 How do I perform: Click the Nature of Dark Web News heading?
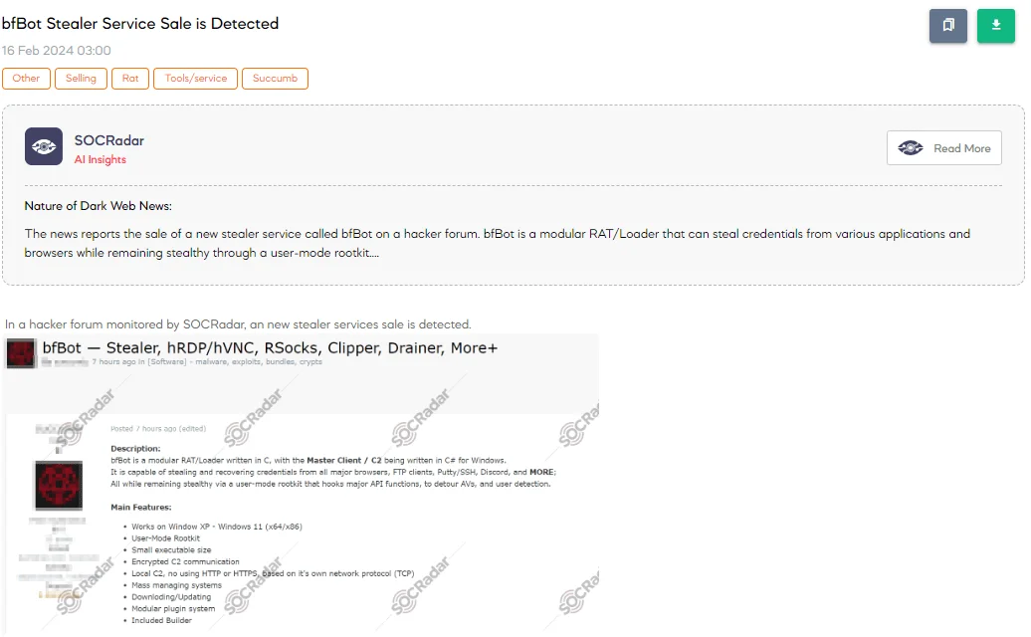98,206
